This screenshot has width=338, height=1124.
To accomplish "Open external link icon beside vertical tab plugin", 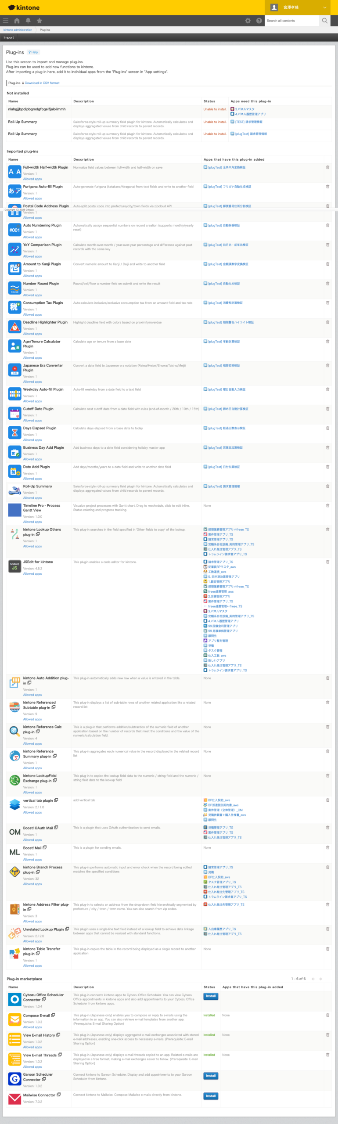I will (x=56, y=800).
